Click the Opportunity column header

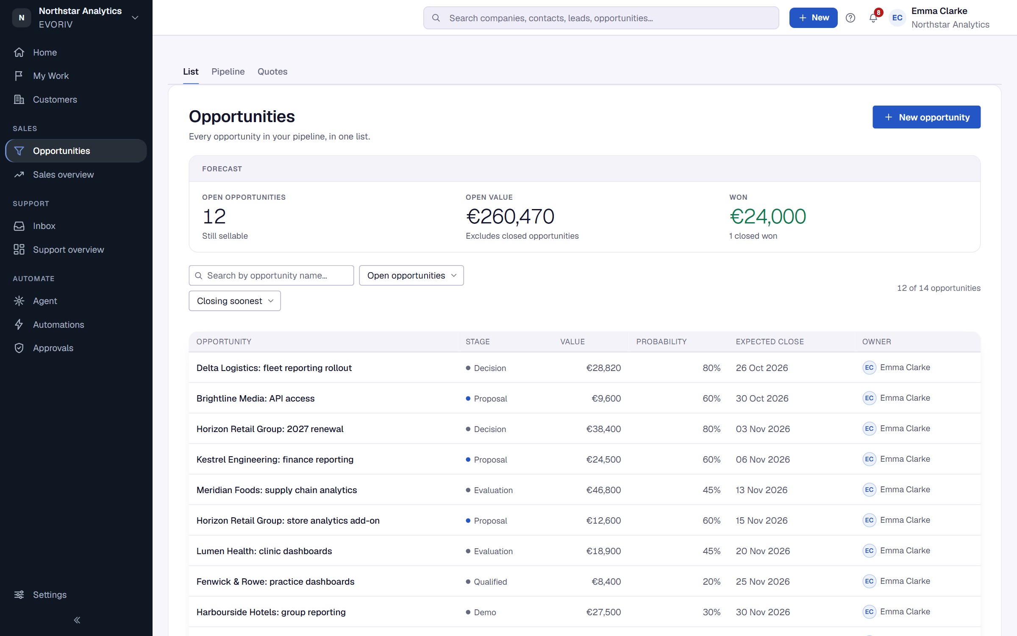tap(224, 342)
